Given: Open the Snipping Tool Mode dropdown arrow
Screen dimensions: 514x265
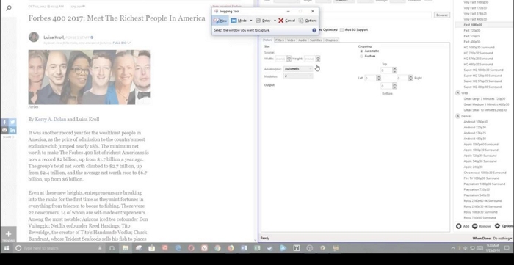Looking at the screenshot, I should [x=251, y=21].
